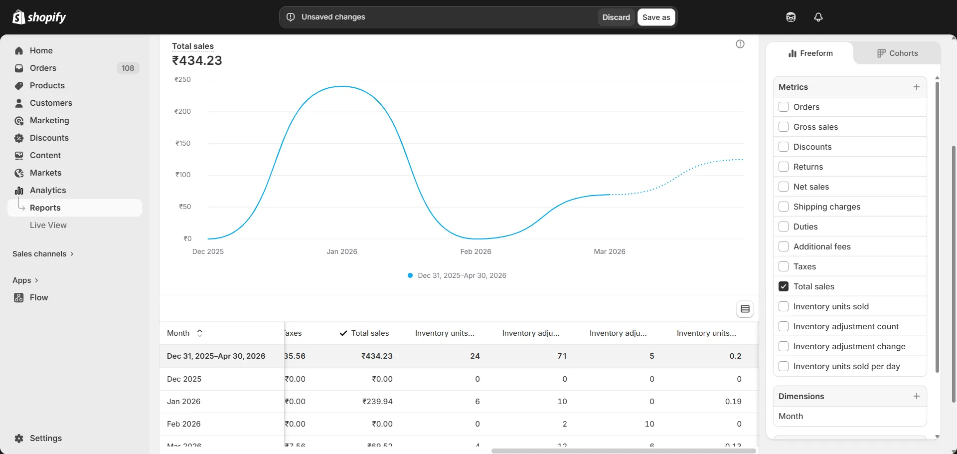Click the Content image icon

click(19, 155)
